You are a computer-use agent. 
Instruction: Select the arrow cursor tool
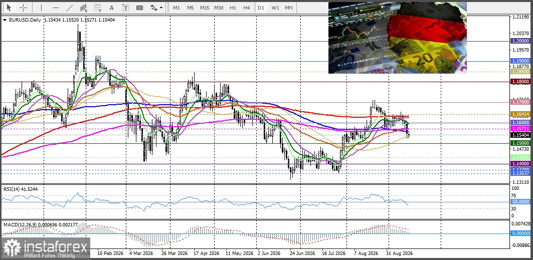[9, 8]
